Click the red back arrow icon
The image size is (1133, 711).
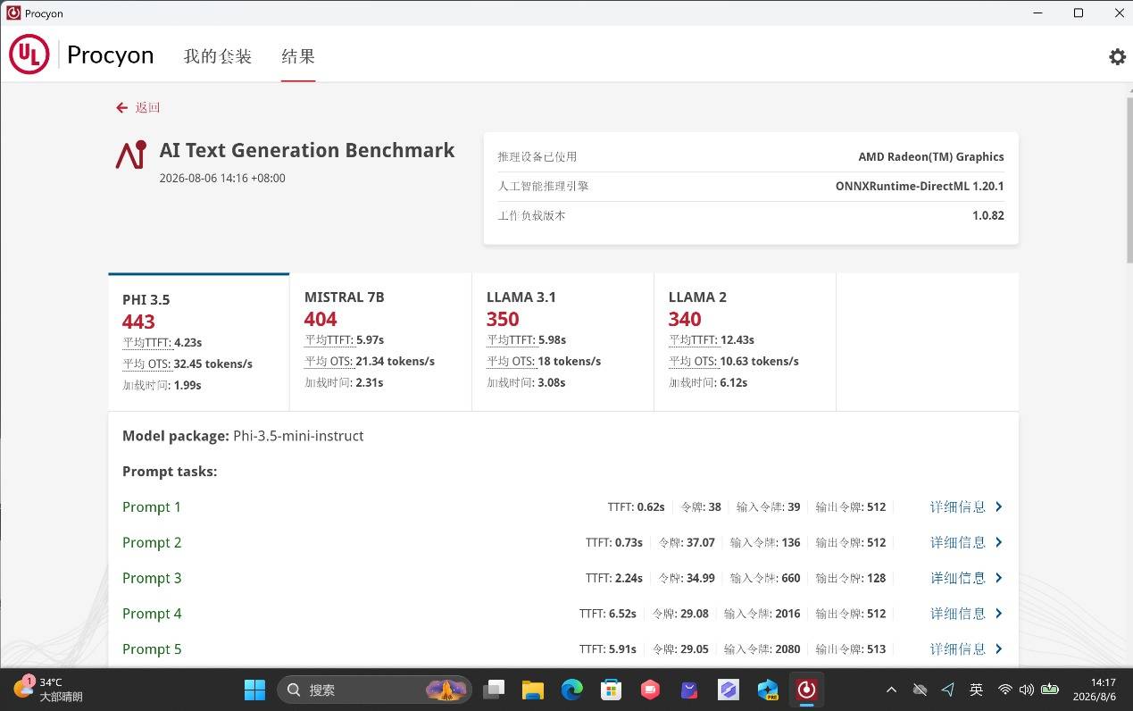click(x=121, y=107)
